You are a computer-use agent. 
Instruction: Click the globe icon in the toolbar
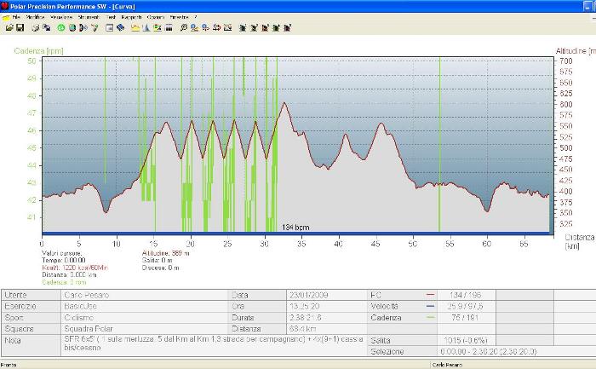[x=72, y=27]
